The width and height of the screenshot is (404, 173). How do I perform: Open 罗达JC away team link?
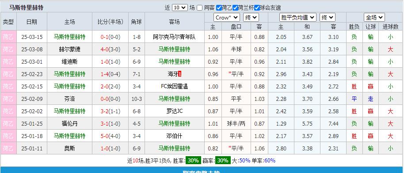(x=175, y=111)
